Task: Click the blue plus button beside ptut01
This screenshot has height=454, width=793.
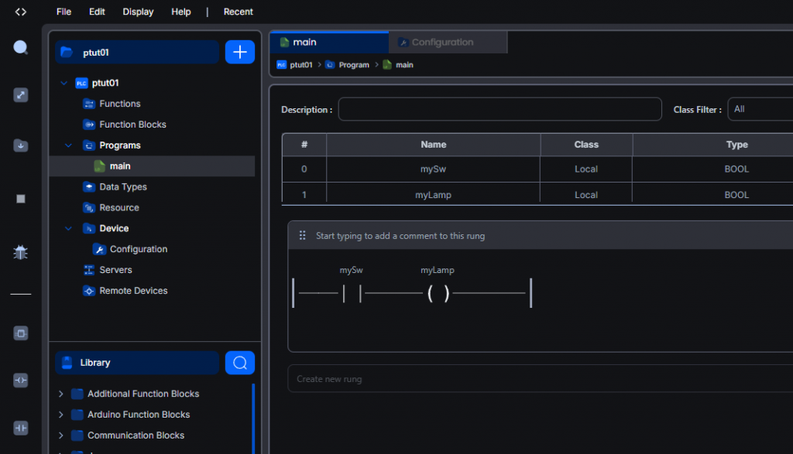Action: [x=240, y=52]
